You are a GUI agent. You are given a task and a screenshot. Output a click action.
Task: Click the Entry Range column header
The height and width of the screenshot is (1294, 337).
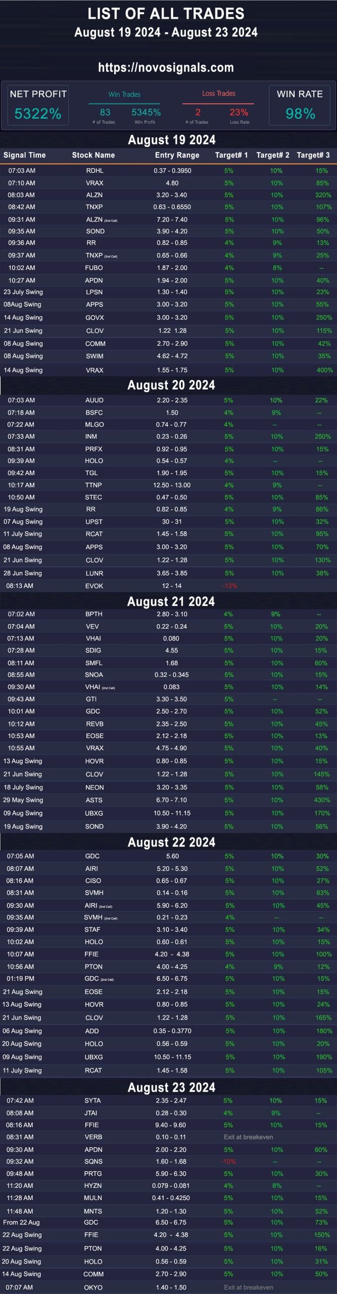177,155
